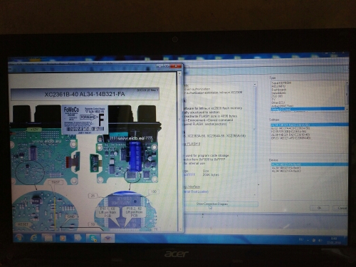Select Serial EEPROM in the Type list

[x=281, y=83]
